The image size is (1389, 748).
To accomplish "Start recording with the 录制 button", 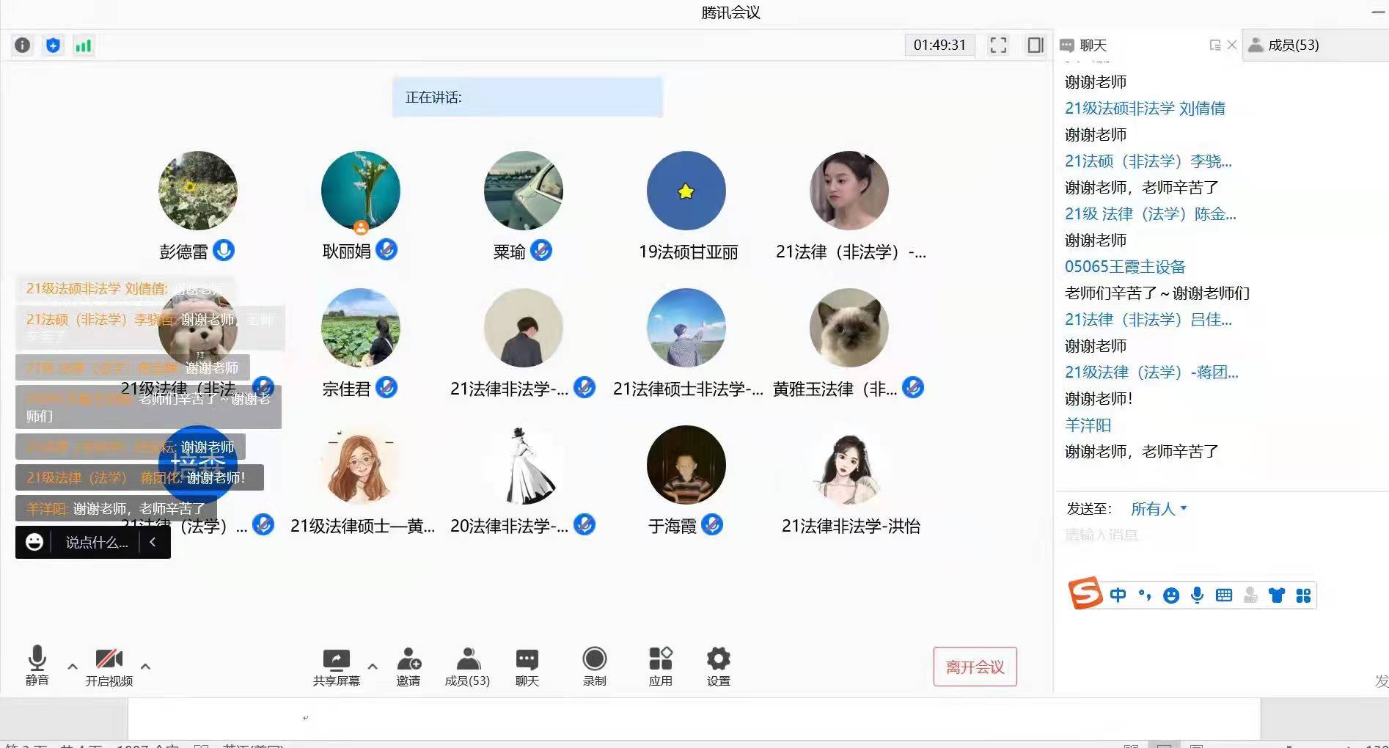I will pyautogui.click(x=594, y=667).
